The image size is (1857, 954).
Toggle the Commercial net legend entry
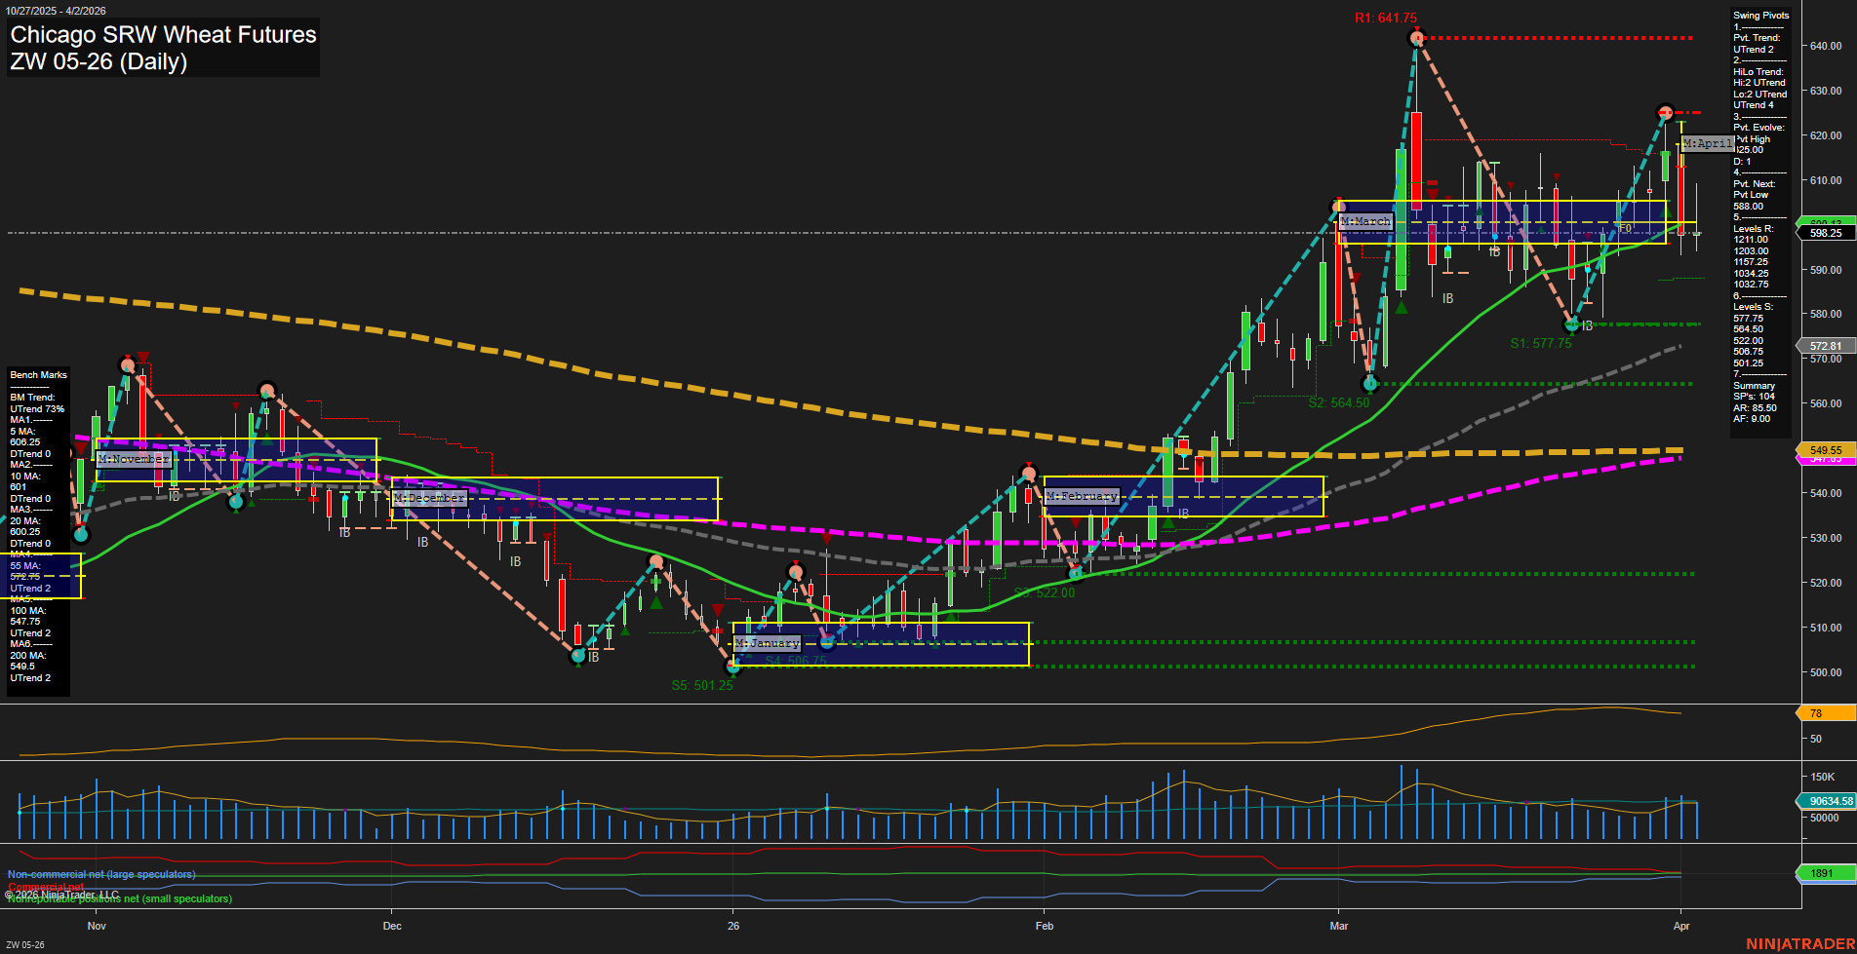coord(44,888)
